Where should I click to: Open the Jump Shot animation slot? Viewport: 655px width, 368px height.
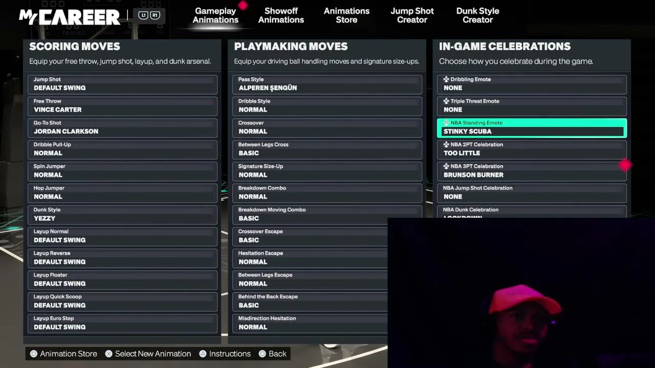123,84
